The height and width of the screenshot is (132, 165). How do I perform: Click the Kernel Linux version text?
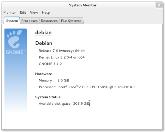click(62, 57)
